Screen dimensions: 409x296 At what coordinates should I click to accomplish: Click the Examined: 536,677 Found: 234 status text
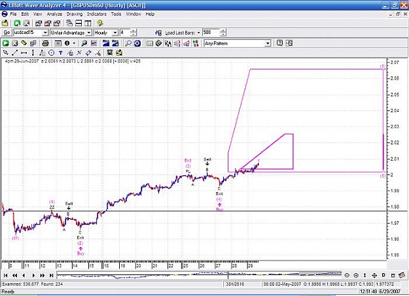[33, 284]
